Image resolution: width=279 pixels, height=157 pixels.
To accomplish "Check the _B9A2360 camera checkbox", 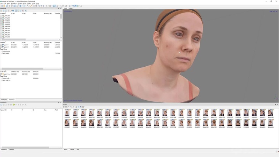I will click(x=1, y=26).
